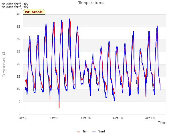The image size is (183, 137).
Task: Click the first 'No data for f_Tsky' message
Action: point(15,4)
